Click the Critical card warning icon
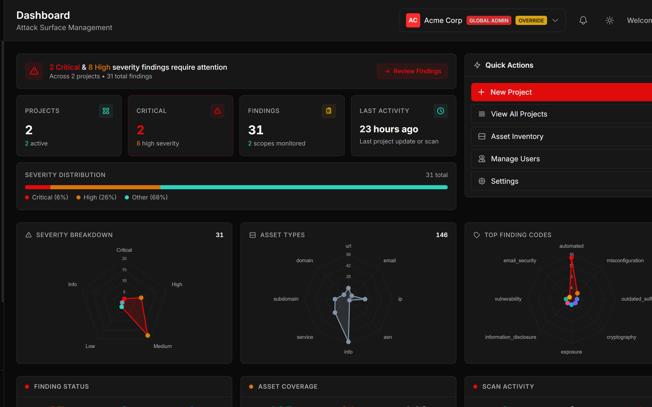Viewport: 652px width, 407px height. (218, 111)
